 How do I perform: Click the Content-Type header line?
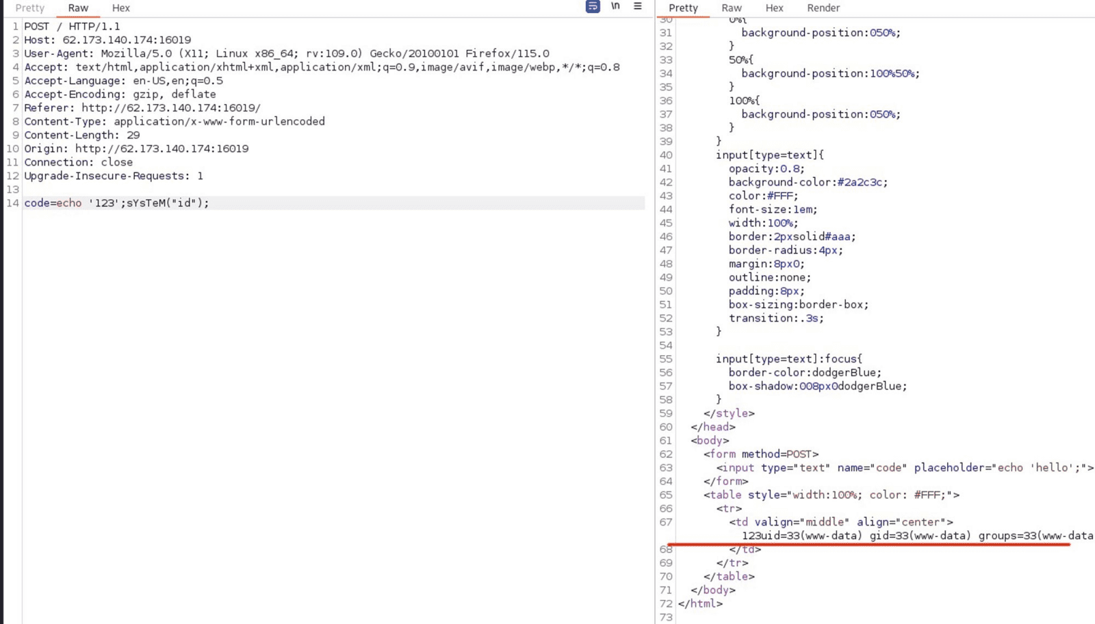tap(175, 122)
